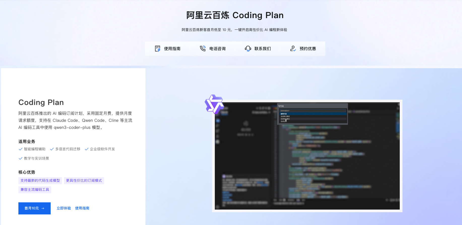This screenshot has height=225, width=462.
Task: Click the 智能编程辅助 item
Action: pos(32,149)
